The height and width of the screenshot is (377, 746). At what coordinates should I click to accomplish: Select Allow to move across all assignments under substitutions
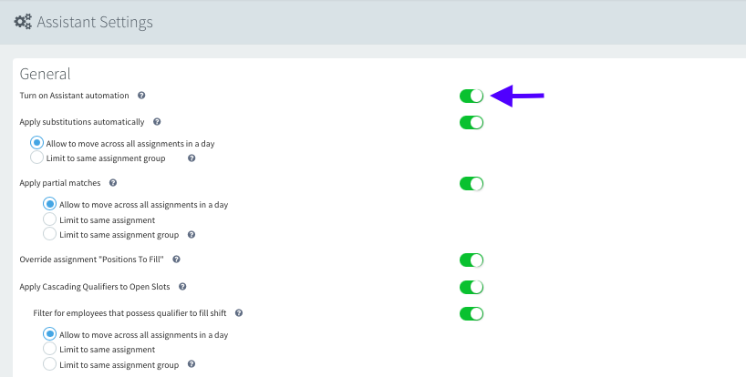pos(36,143)
